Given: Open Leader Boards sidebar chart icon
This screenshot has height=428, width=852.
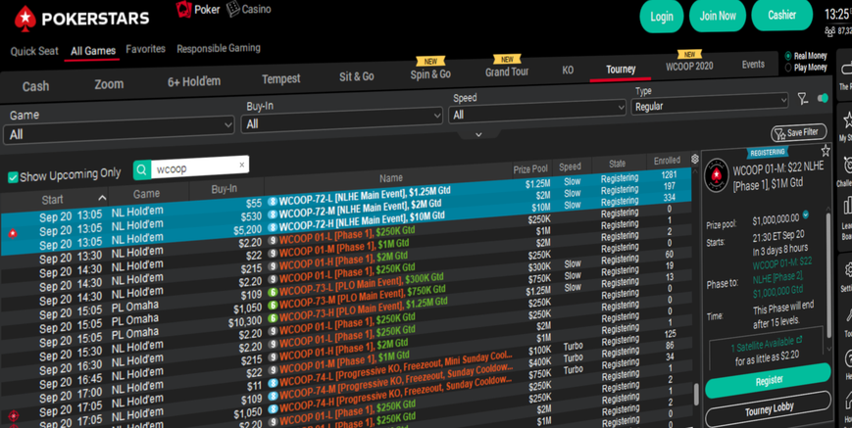Looking at the screenshot, I should pyautogui.click(x=846, y=208).
